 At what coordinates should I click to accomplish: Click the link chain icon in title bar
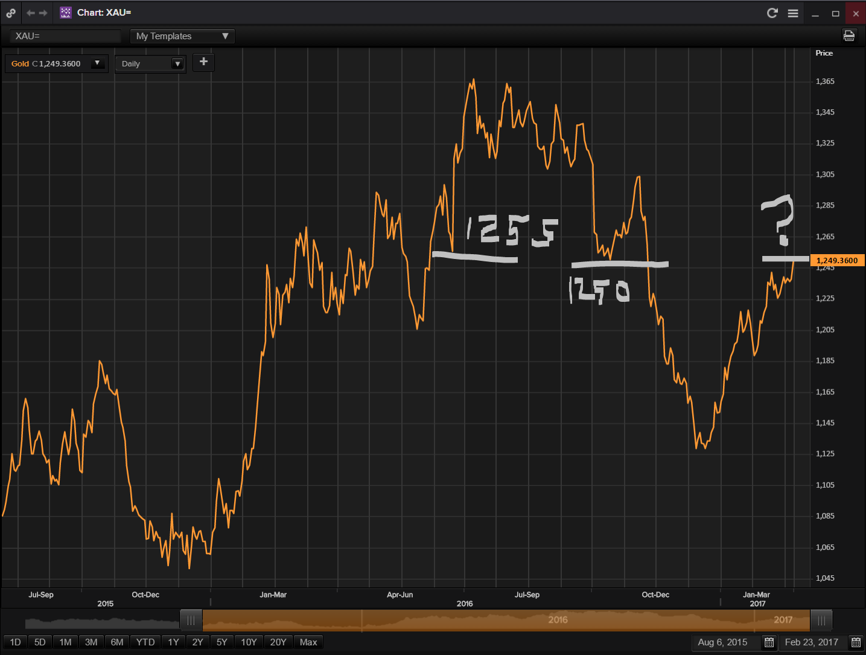[x=11, y=13]
